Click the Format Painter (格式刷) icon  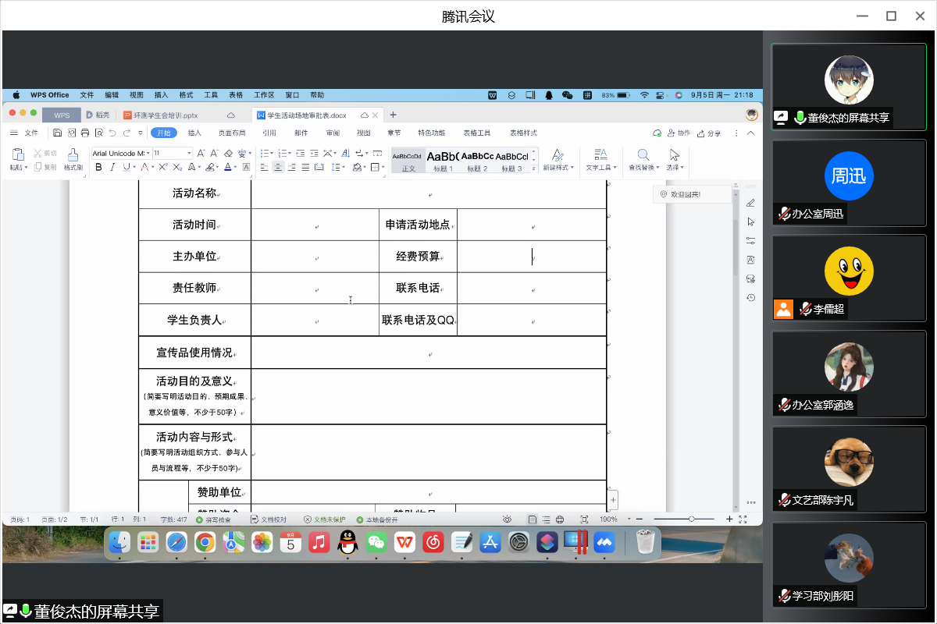click(73, 154)
